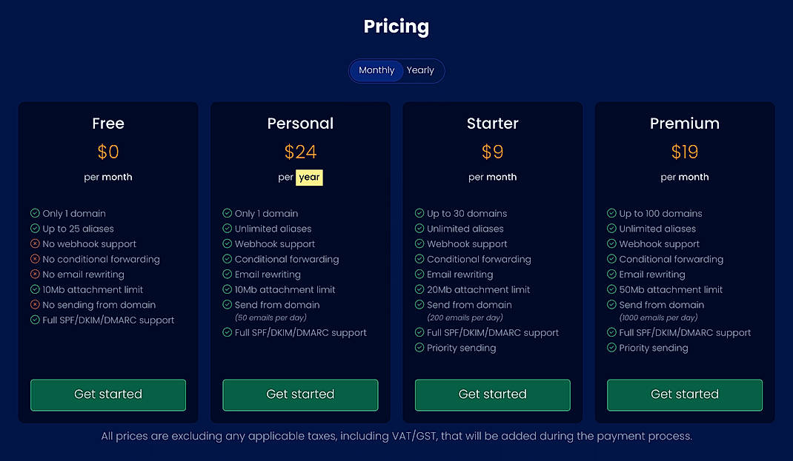This screenshot has height=461, width=793.
Task: Click check icon beside "Unlimited aliases" under Personal
Action: click(226, 228)
